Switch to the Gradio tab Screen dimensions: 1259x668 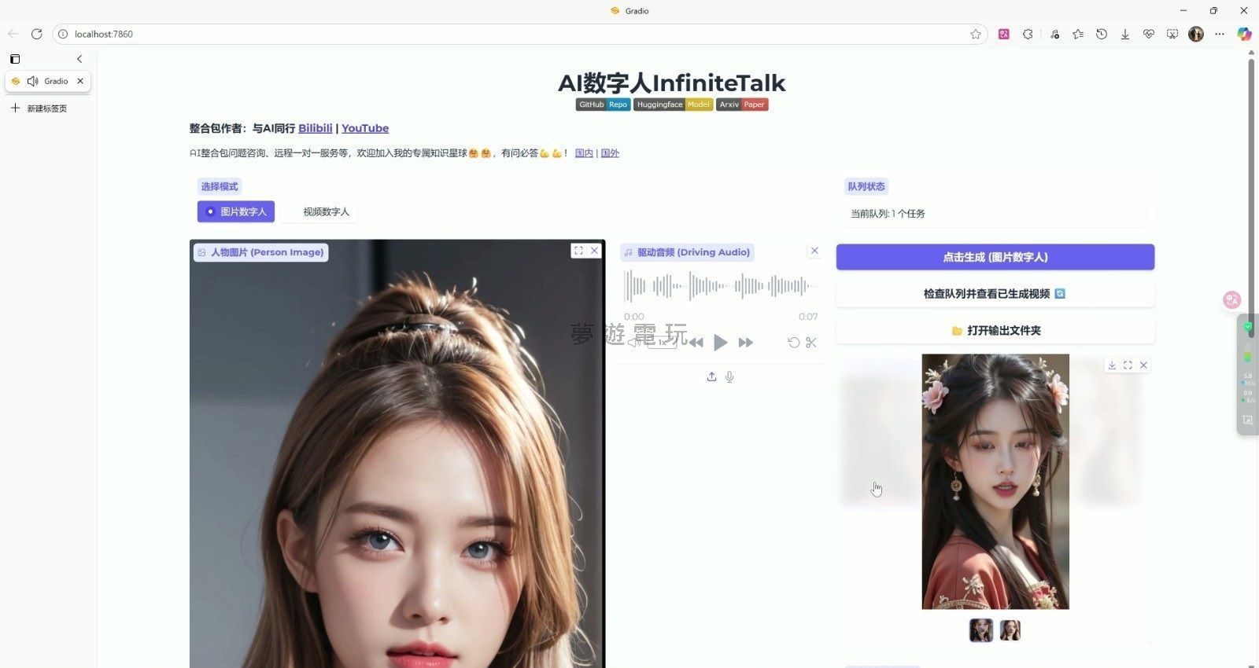click(48, 81)
